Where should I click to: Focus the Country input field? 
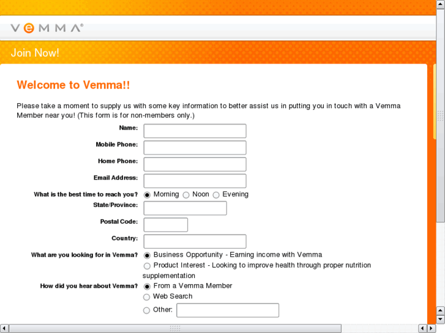pyautogui.click(x=195, y=241)
